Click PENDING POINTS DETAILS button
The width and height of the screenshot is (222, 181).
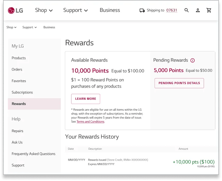click(179, 83)
